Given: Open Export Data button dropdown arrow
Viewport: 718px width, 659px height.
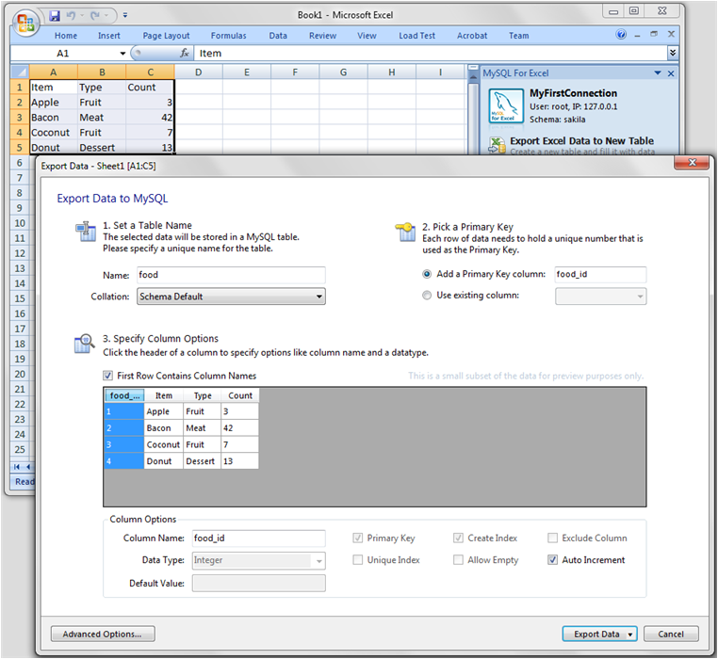Looking at the screenshot, I should click(x=630, y=635).
